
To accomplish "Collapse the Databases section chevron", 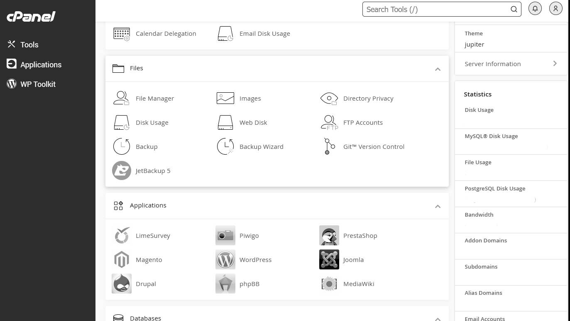I will pos(438,319).
